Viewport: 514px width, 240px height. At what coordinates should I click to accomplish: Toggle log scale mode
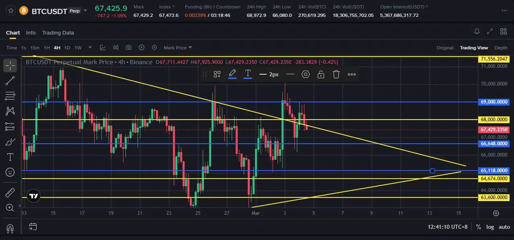490,227
